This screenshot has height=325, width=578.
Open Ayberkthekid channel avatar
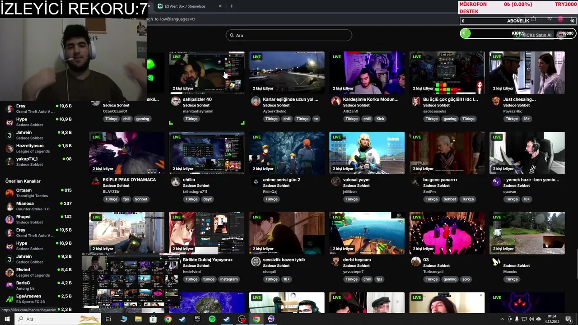pos(256,101)
